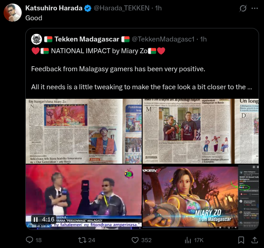Click the @TekkenMadagasc1 handle
The width and height of the screenshot is (264, 248).
pos(163,39)
